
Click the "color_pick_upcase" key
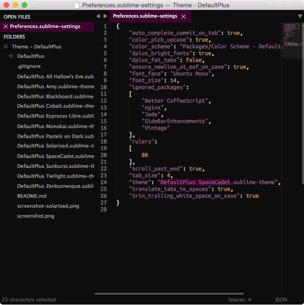pyautogui.click(x=159, y=40)
